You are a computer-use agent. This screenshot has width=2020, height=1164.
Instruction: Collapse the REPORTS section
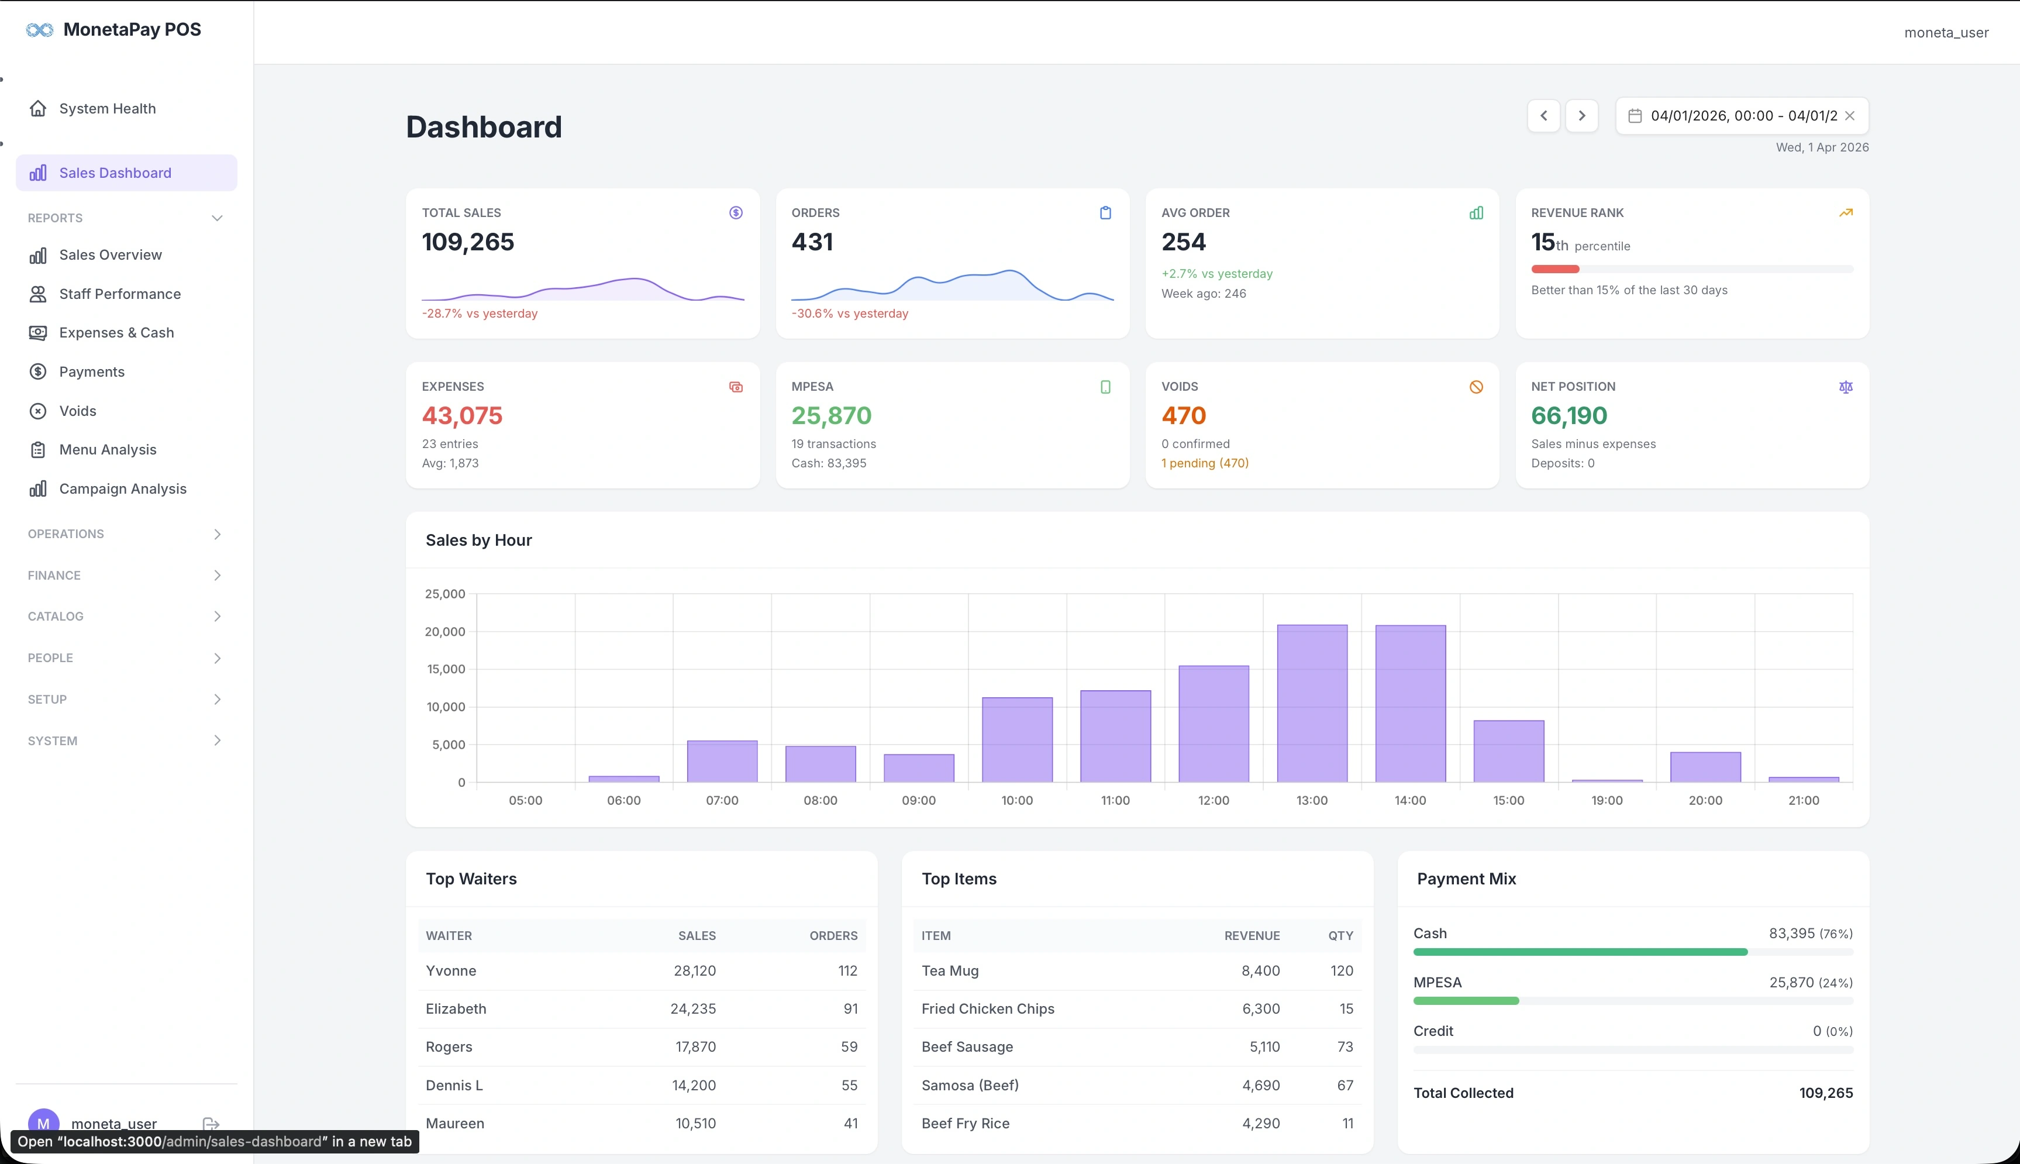coord(216,218)
